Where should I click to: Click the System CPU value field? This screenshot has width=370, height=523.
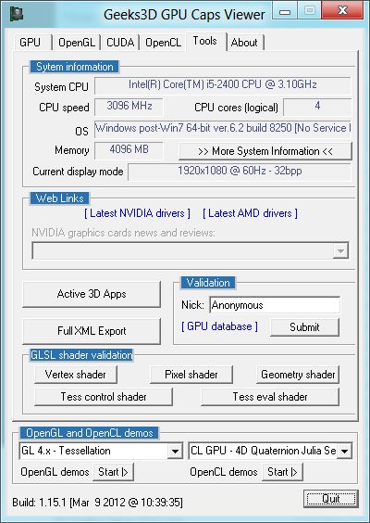click(223, 85)
